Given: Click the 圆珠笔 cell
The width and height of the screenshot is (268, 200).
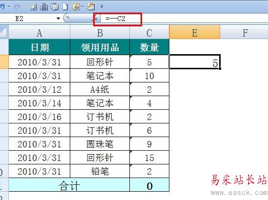Looking at the screenshot, I should point(100,144).
